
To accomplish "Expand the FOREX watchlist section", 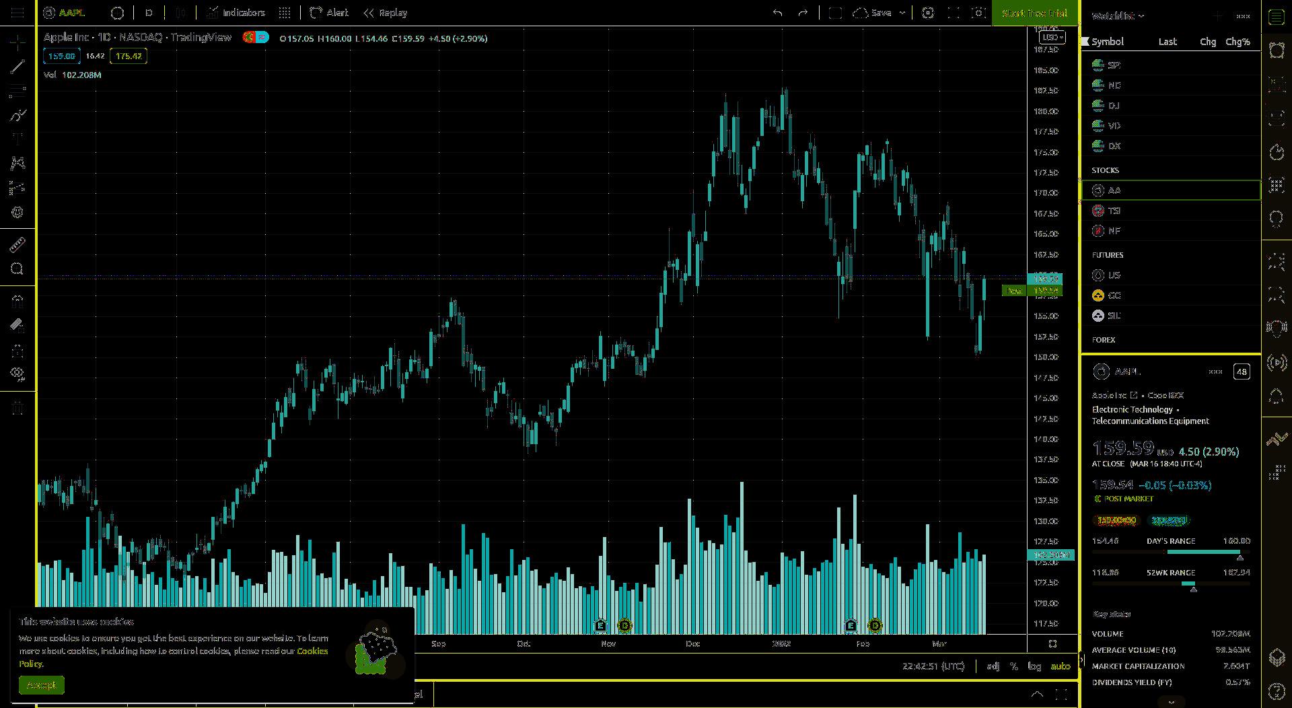I will (x=1104, y=340).
